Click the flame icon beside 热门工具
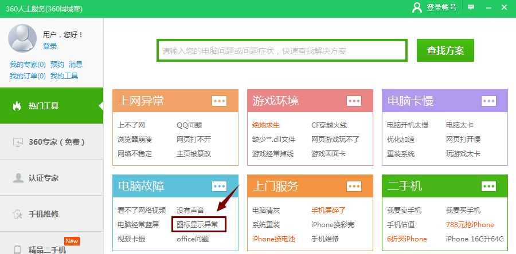516x254 pixels. tap(17, 106)
